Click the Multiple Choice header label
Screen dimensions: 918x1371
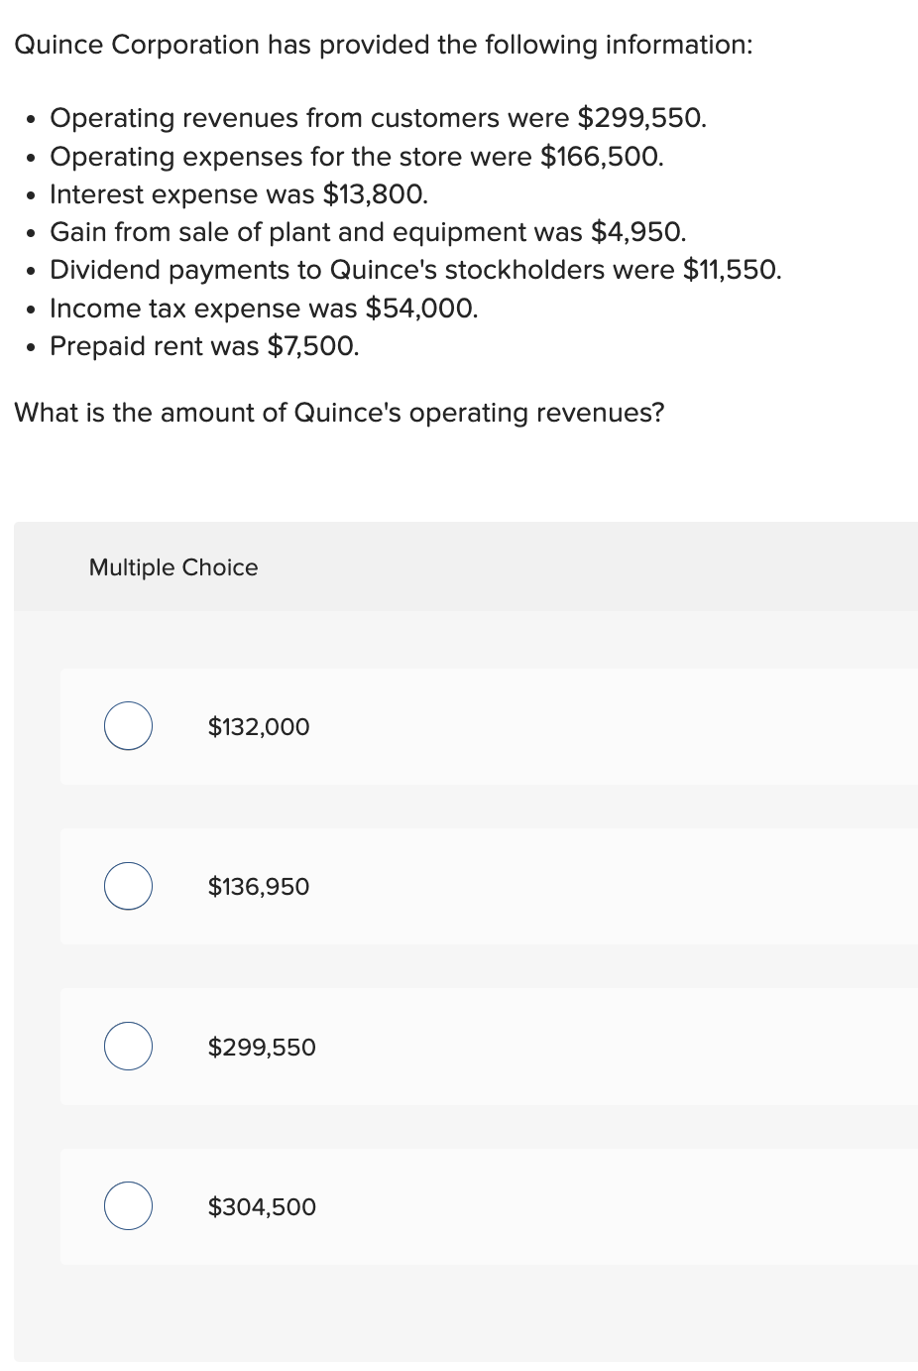pyautogui.click(x=172, y=567)
